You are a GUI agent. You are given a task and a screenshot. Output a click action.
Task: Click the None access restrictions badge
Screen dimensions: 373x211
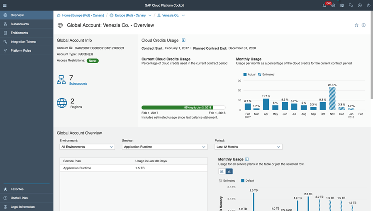click(93, 61)
